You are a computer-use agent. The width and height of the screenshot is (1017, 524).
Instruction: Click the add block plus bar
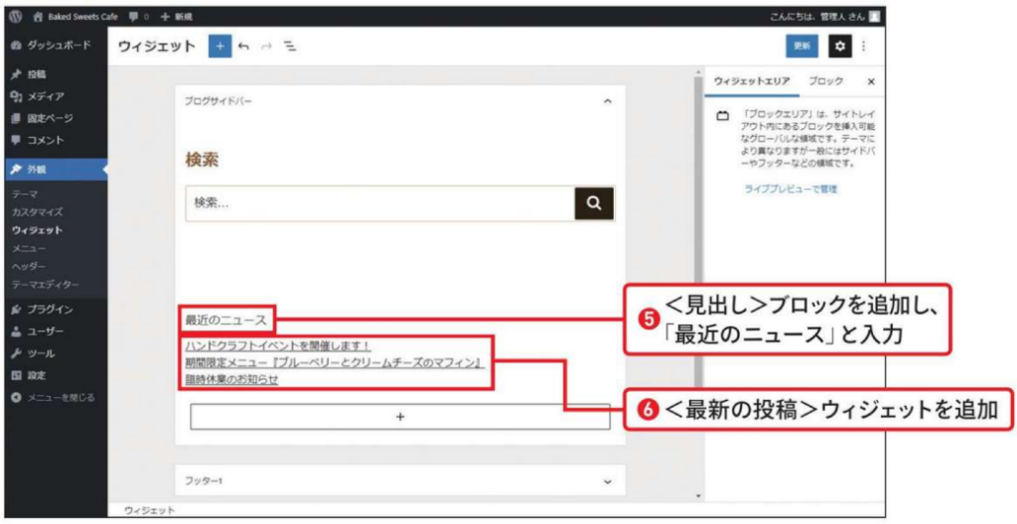[399, 417]
